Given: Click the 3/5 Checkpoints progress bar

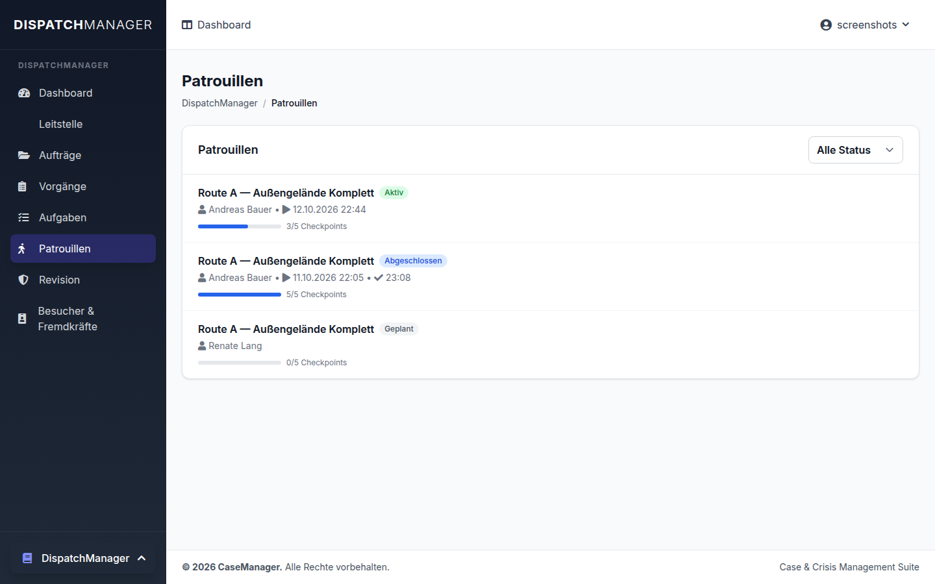Looking at the screenshot, I should click(240, 226).
